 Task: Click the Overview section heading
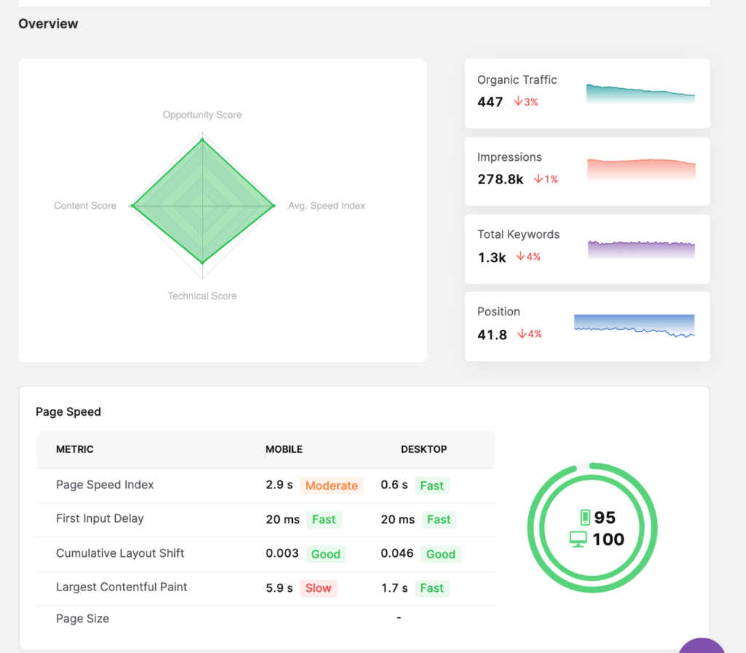(48, 24)
